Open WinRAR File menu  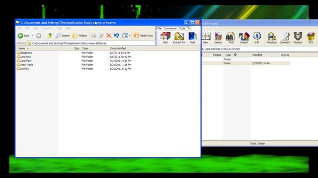[159, 29]
